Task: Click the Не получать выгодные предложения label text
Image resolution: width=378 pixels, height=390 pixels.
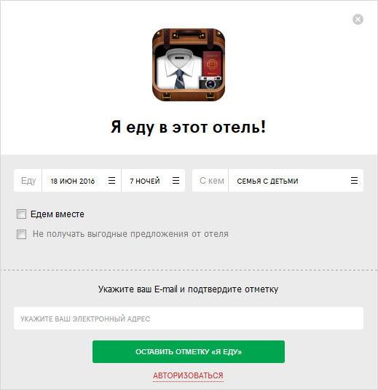Action: click(130, 234)
